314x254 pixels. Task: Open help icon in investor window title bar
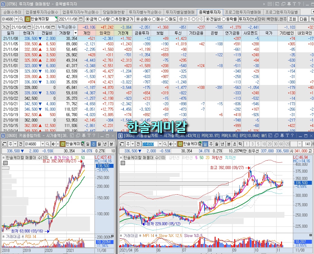pyautogui.click(x=299, y=4)
